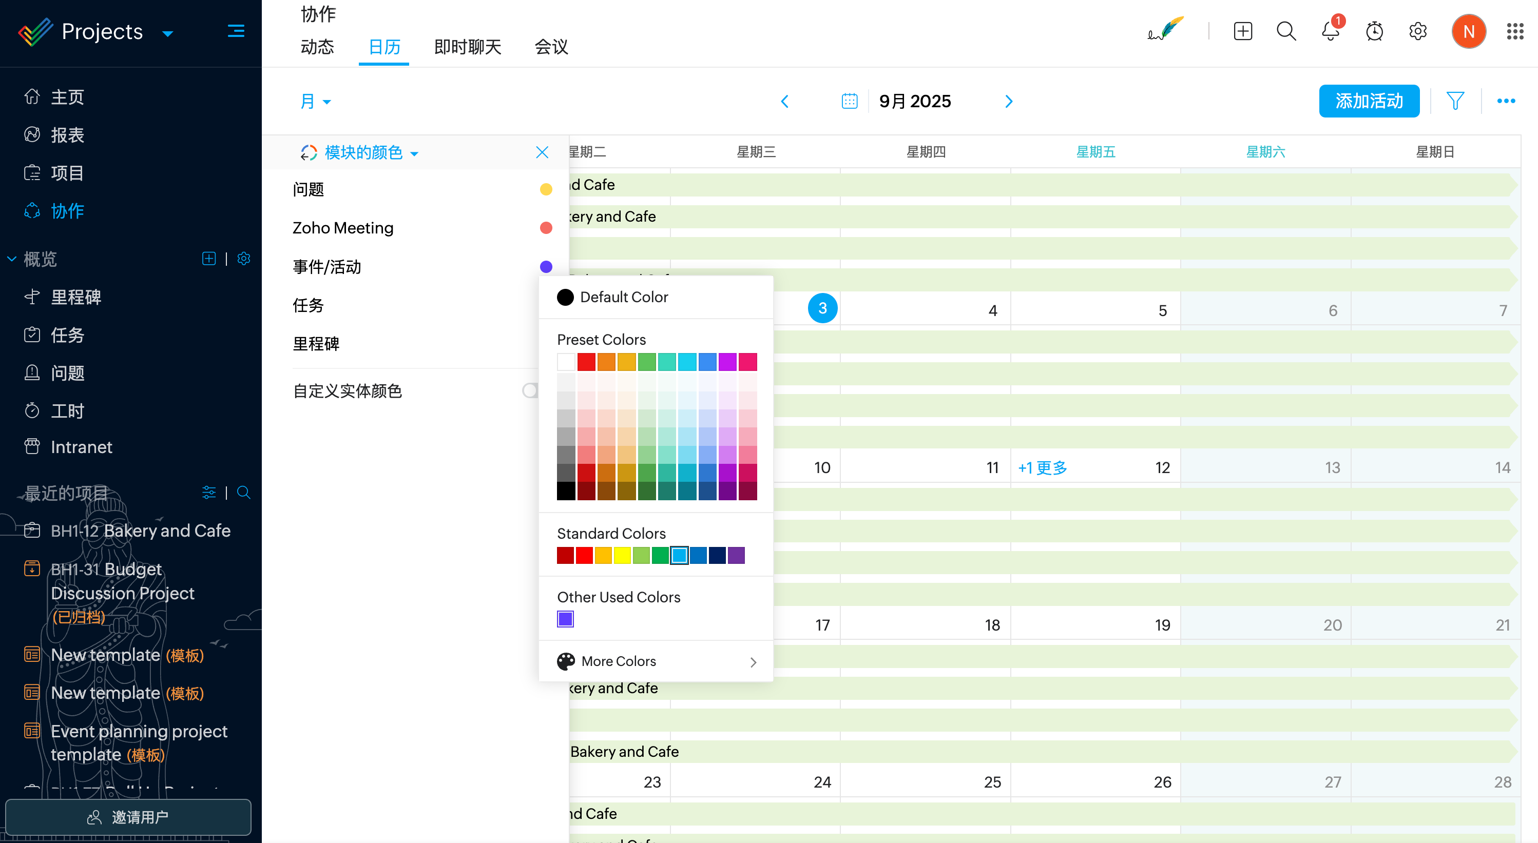This screenshot has height=843, width=1538.
Task: Click the notifications bell icon
Action: coord(1330,31)
